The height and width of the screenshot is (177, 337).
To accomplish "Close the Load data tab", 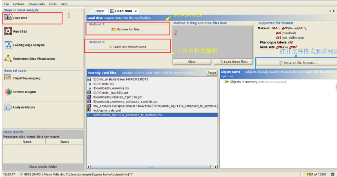I will tap(136, 11).
